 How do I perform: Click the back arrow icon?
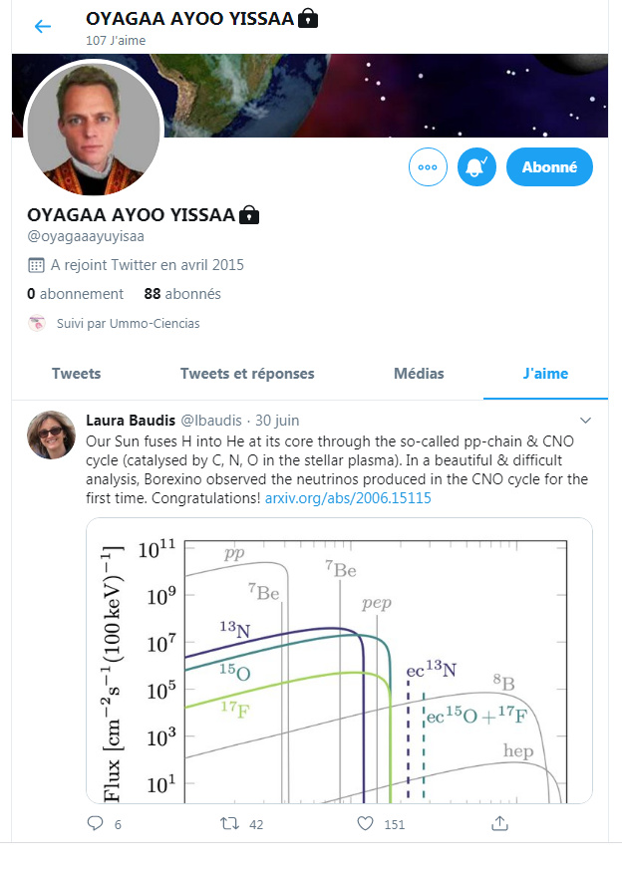pyautogui.click(x=42, y=27)
